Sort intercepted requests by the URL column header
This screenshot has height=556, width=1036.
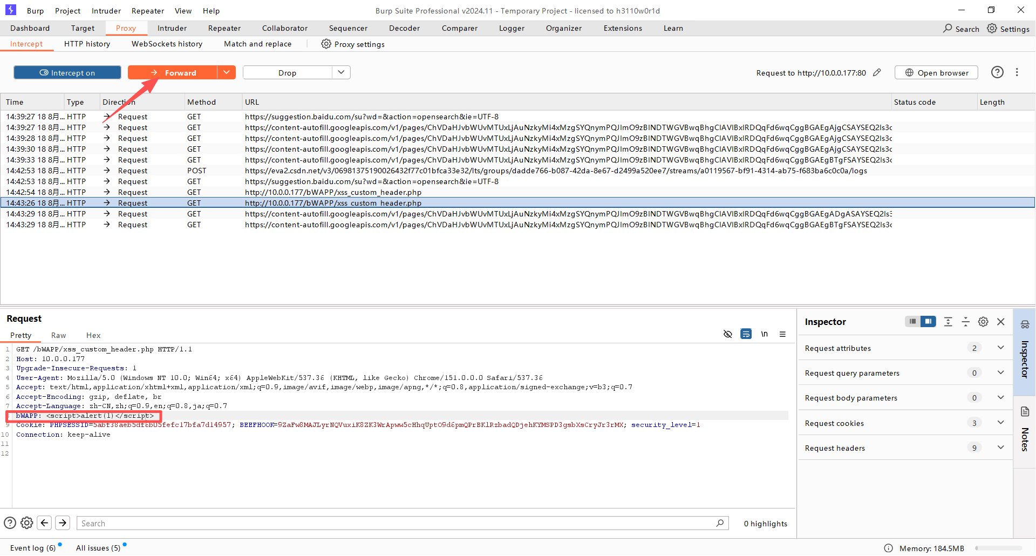tap(567, 102)
